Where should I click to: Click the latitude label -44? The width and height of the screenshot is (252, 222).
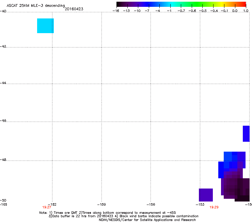(x=3, y=83)
